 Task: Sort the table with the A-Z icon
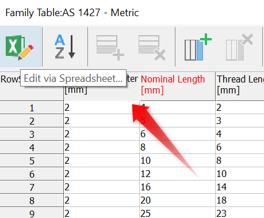click(65, 47)
